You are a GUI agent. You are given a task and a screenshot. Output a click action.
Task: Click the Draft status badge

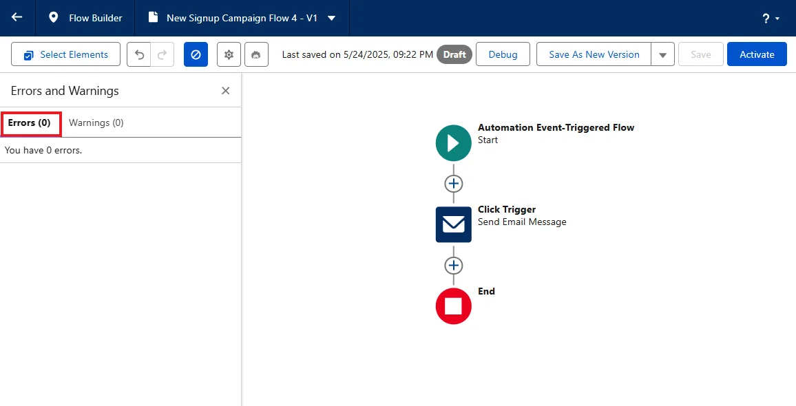point(454,54)
